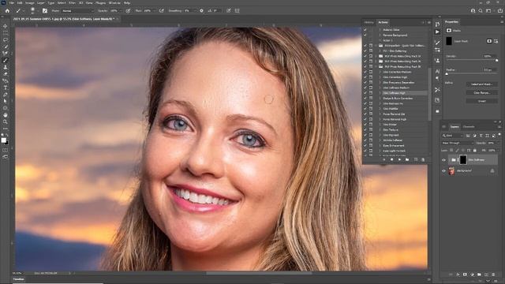Click the Background layer thumbnail
Image resolution: width=505 pixels, height=284 pixels.
[x=452, y=171]
